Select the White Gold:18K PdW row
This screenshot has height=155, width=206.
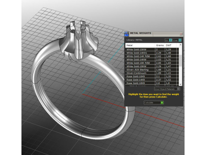[152, 63]
